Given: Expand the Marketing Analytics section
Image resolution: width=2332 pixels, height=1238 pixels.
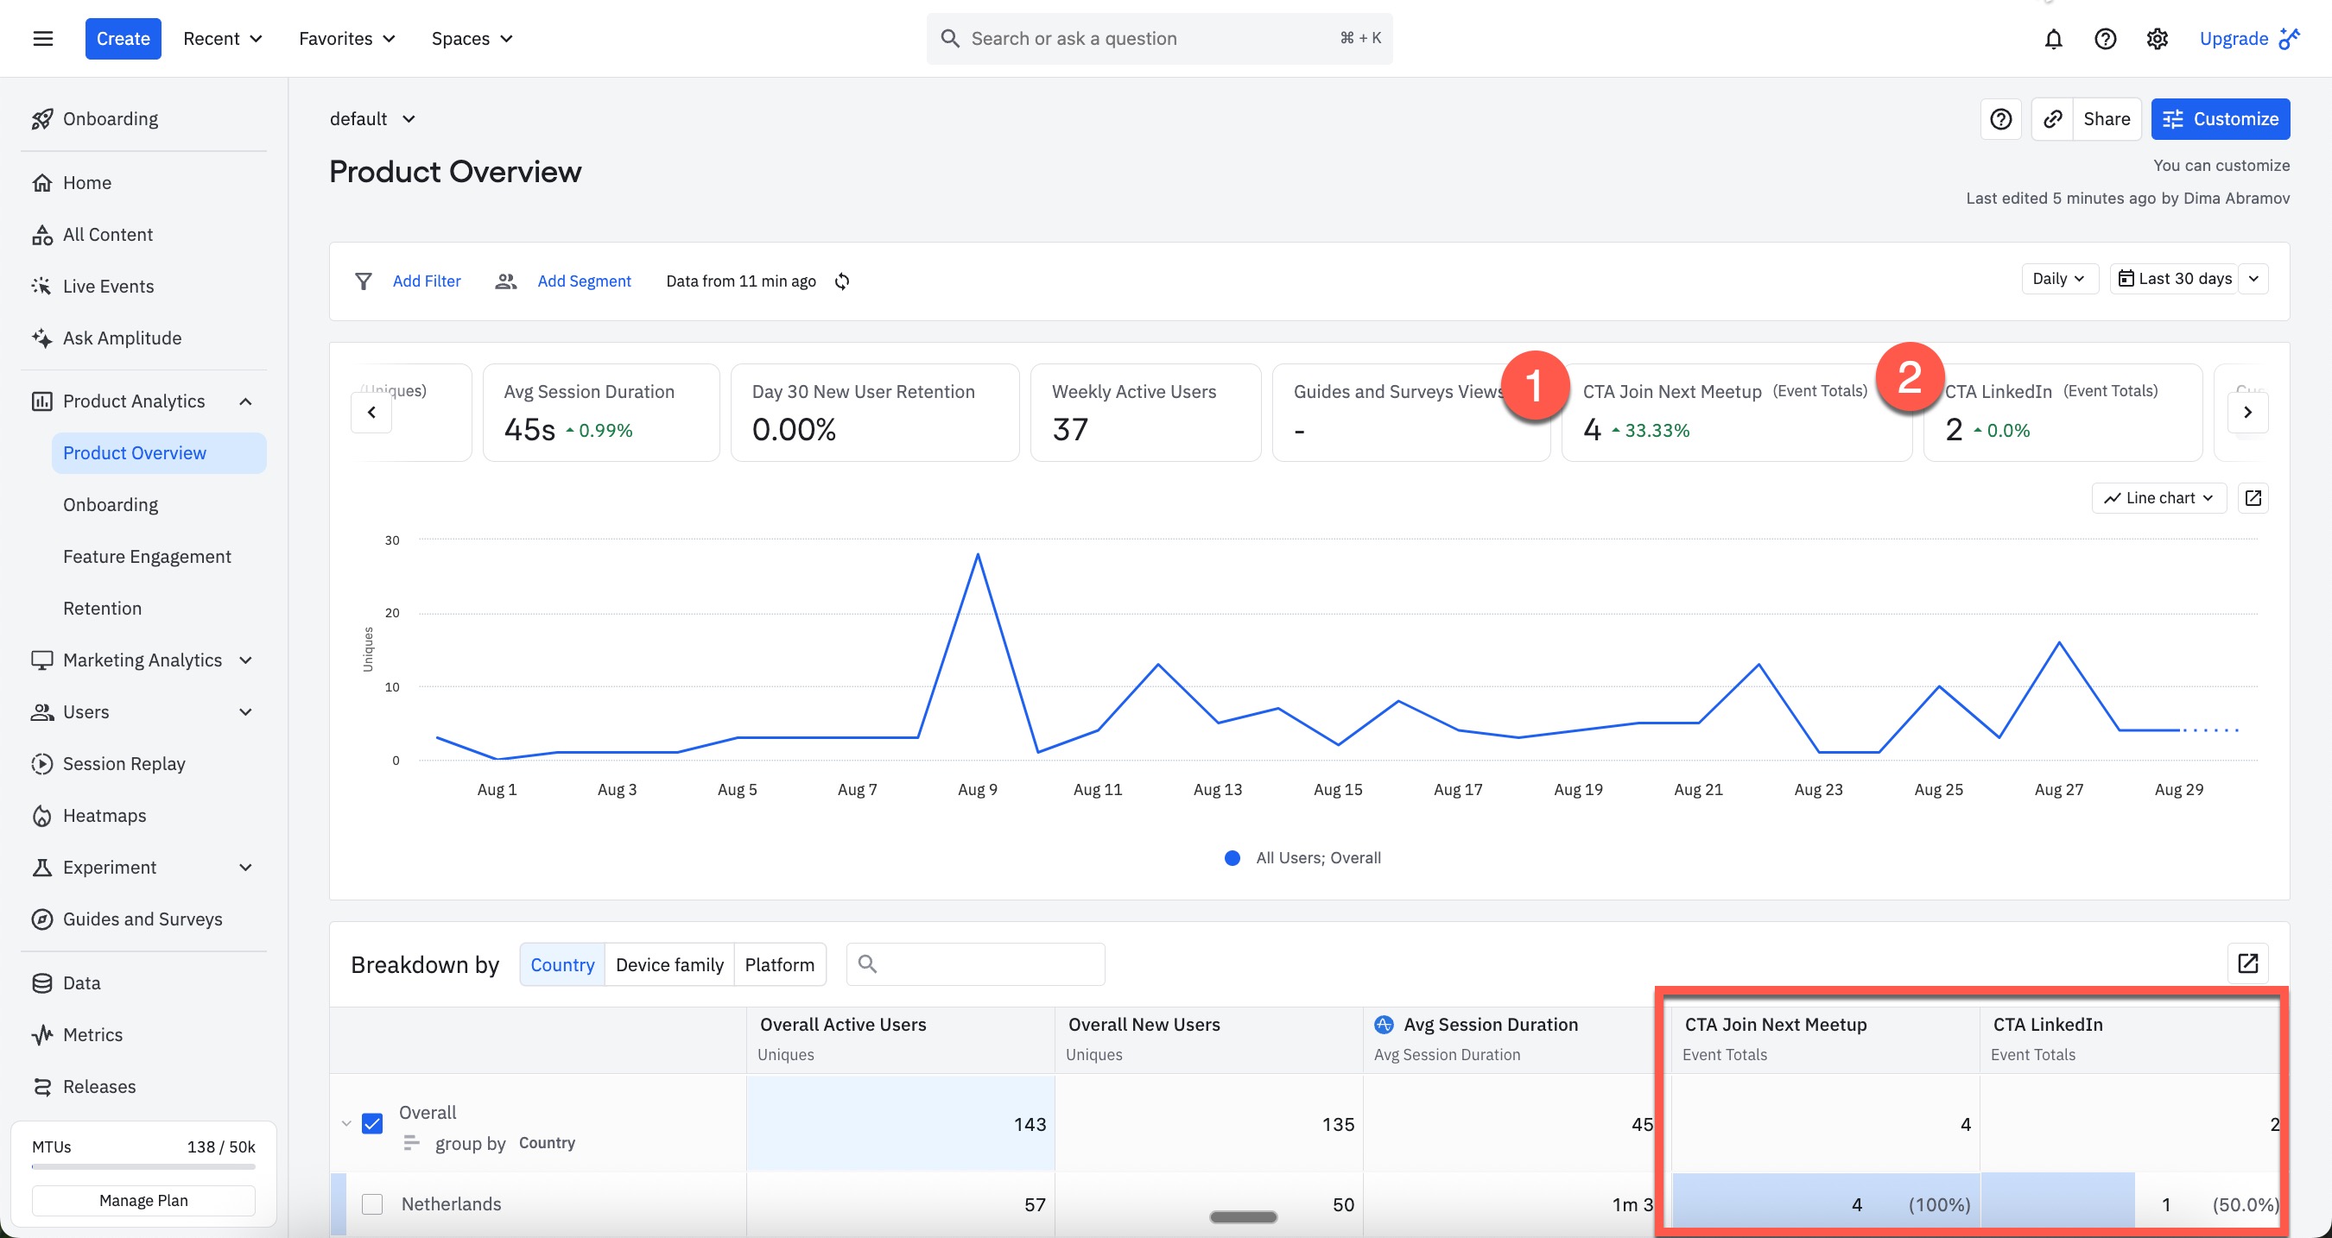Looking at the screenshot, I should 143,660.
